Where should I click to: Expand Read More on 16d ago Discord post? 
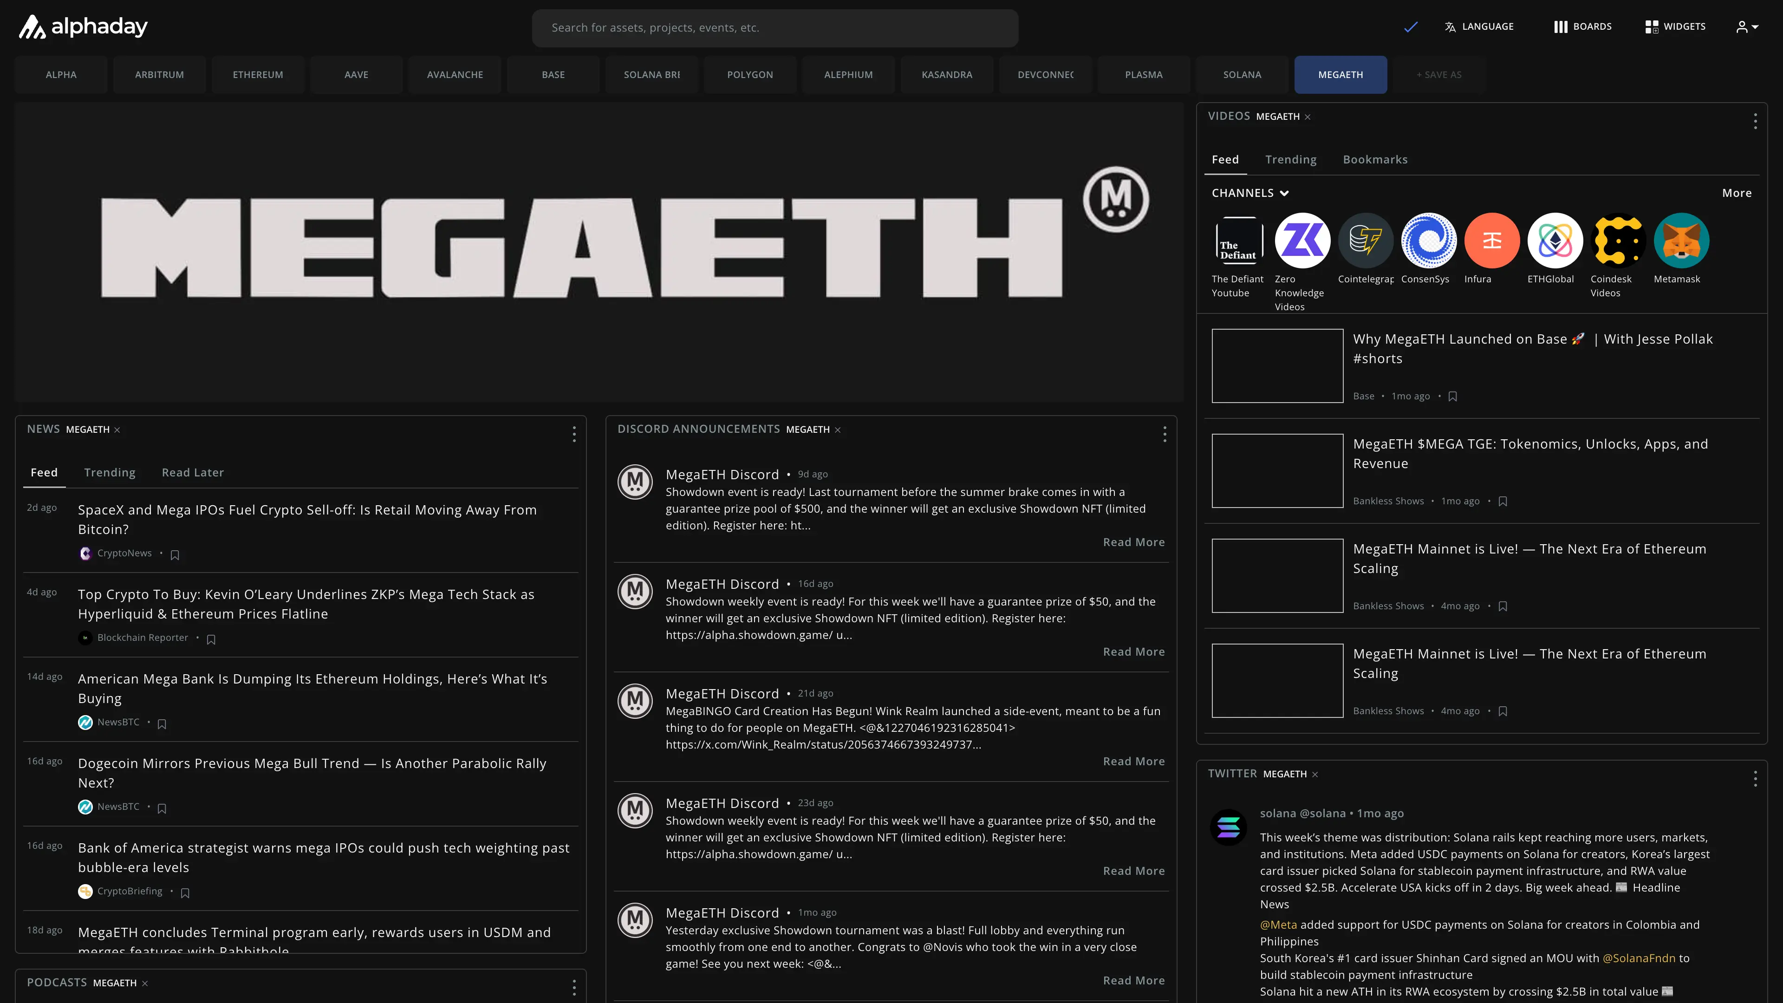[x=1133, y=652]
